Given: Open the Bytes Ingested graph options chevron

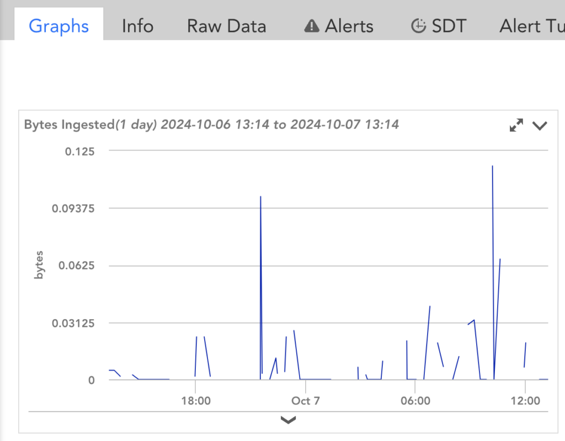Looking at the screenshot, I should [540, 126].
